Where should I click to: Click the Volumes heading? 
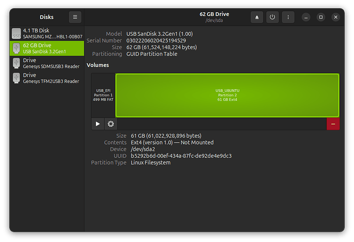pos(97,65)
